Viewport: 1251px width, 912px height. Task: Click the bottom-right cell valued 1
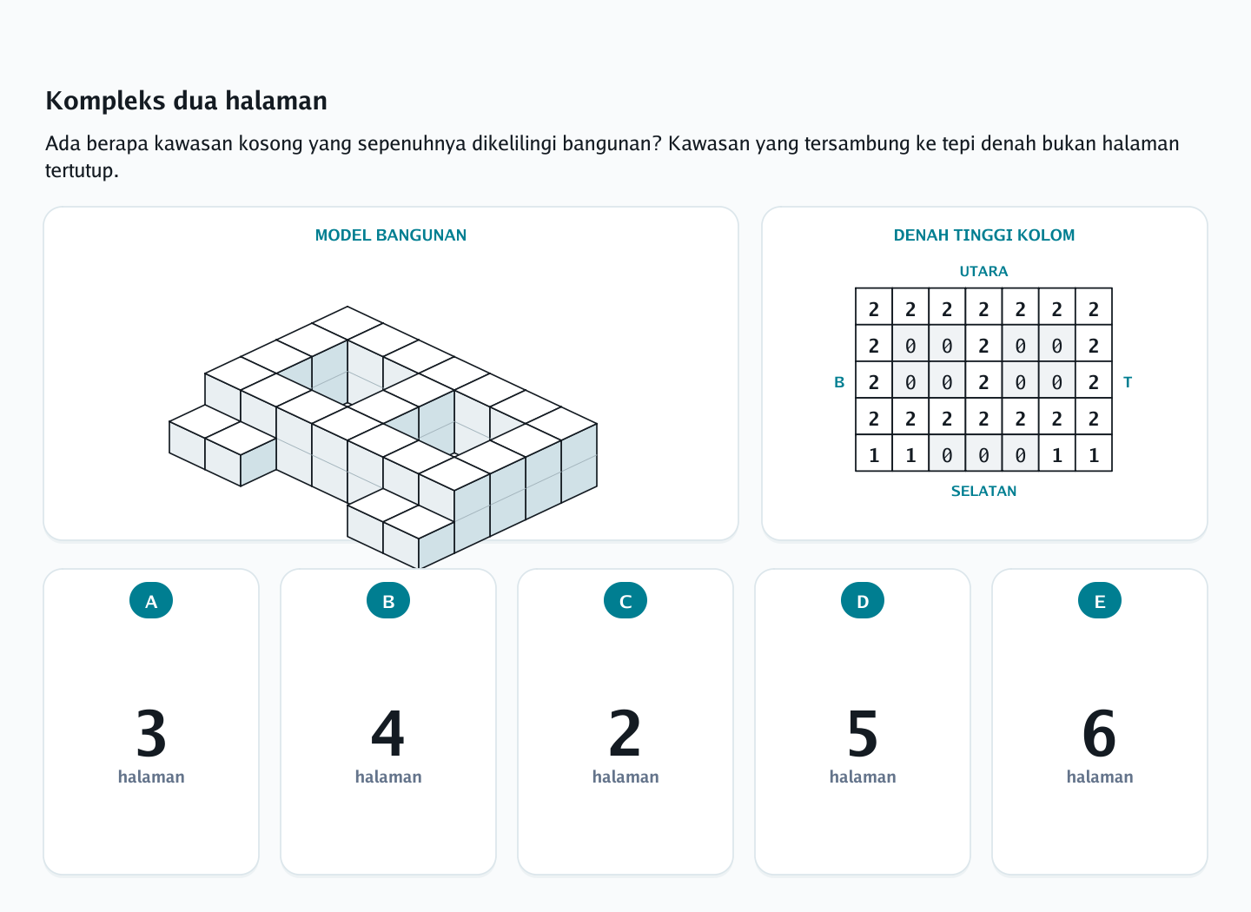(x=1094, y=453)
